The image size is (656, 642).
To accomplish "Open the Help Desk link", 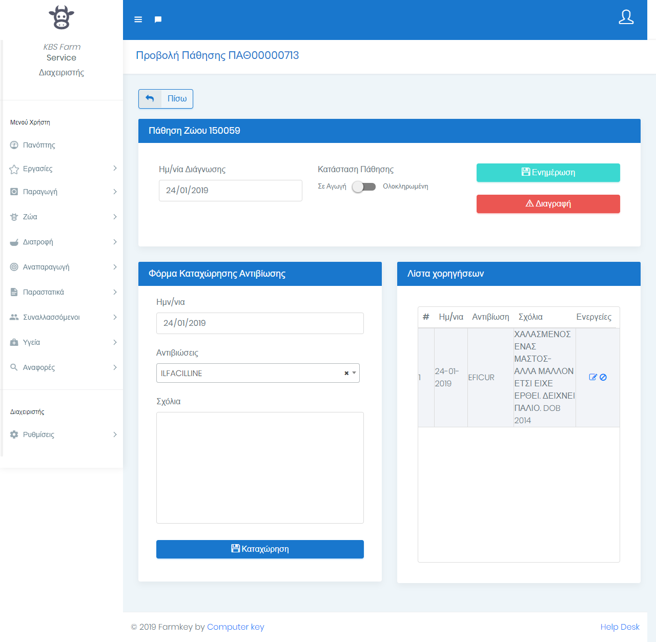I will (x=620, y=627).
